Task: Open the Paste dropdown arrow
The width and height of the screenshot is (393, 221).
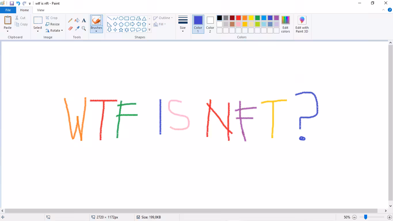Action: [7, 31]
